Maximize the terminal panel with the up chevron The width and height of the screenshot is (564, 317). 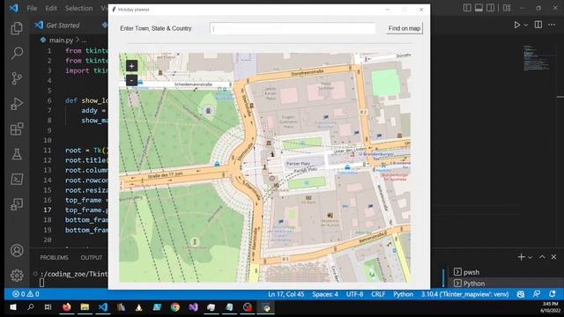[x=542, y=257]
